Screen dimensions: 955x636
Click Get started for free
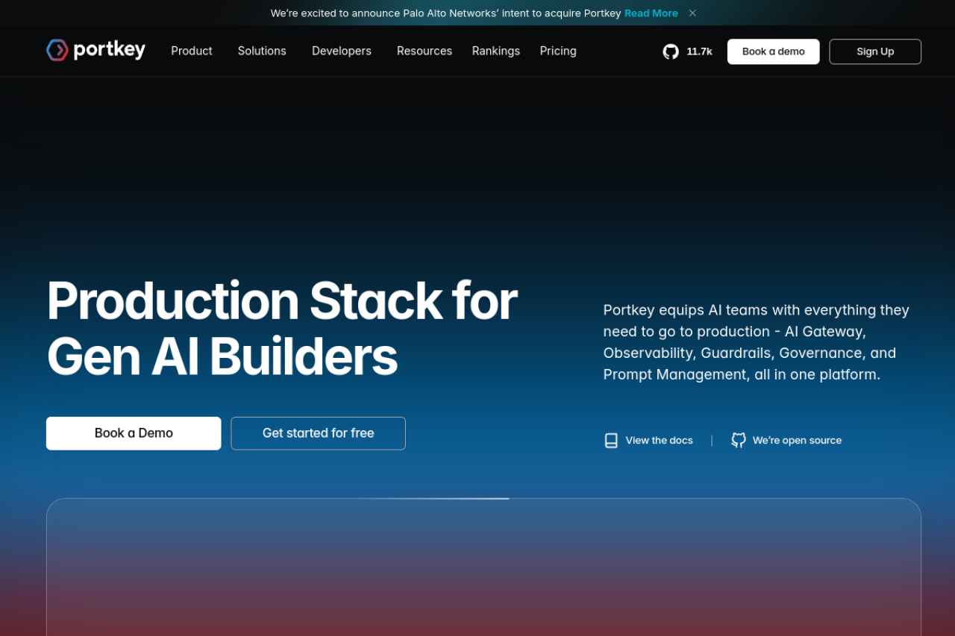[x=319, y=433]
